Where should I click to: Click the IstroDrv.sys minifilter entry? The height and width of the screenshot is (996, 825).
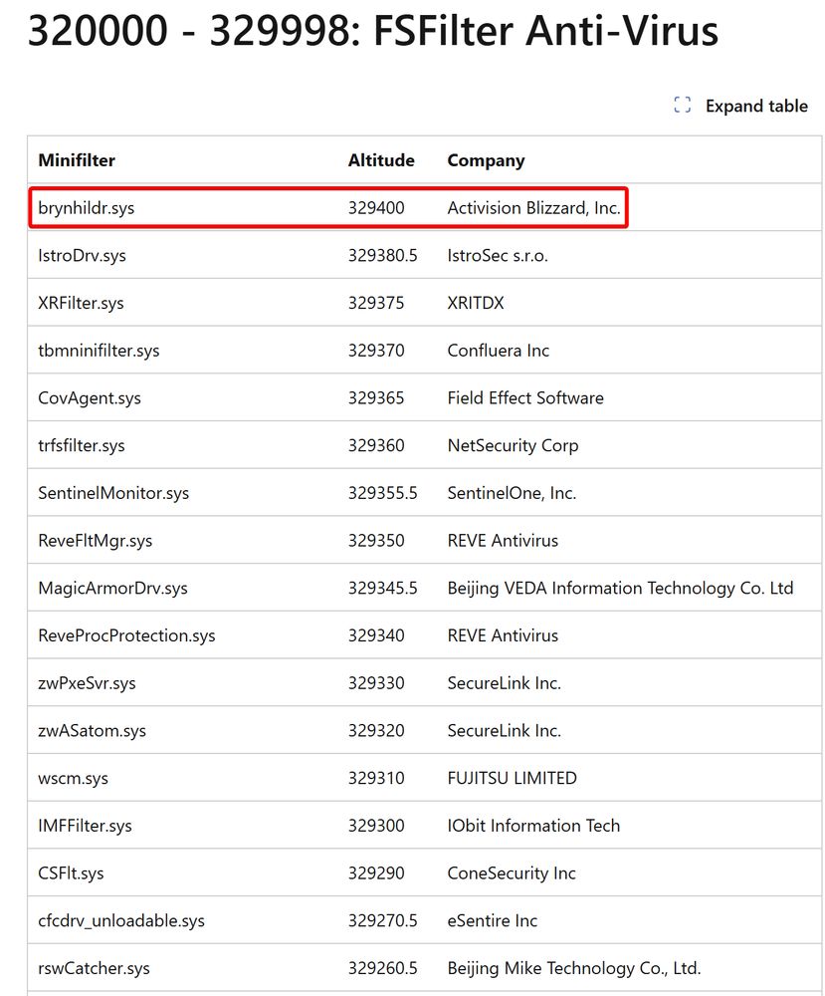coord(82,256)
